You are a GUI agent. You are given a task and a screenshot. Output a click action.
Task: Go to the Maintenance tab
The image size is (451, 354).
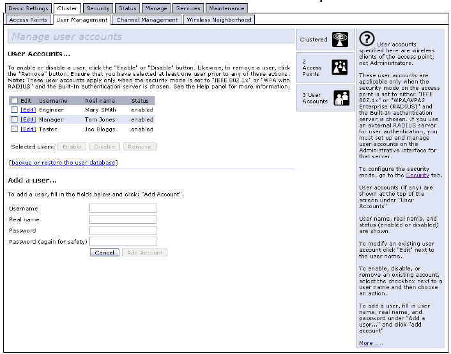[x=226, y=8]
